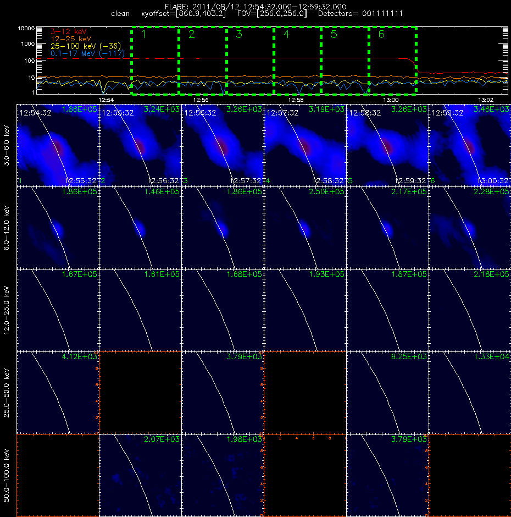Viewport: 511px width, 517px height.
Task: Click the 50.0-100.0 keV row label
Action: 7,475
